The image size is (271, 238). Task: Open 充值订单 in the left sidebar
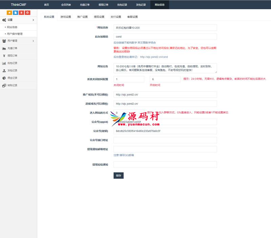[x=12, y=48]
